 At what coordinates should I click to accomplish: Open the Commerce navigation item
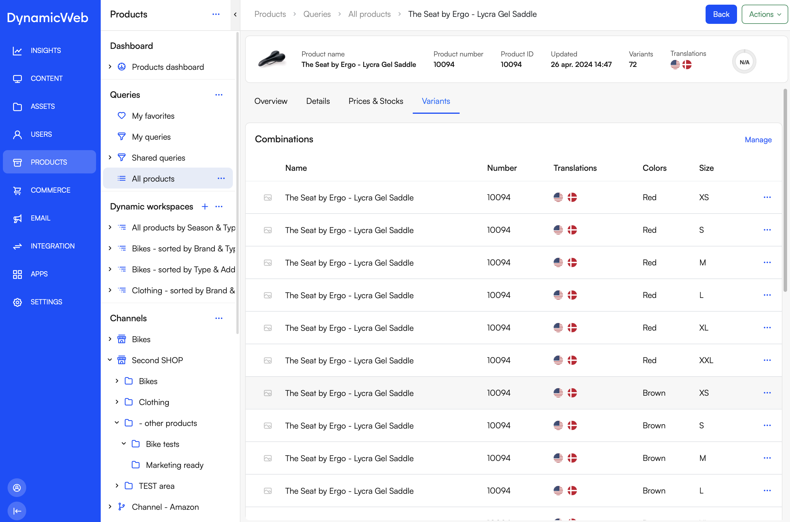49,190
